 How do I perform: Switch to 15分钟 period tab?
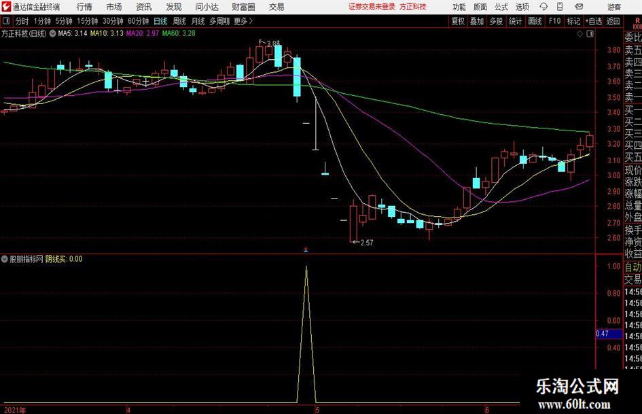[87, 21]
